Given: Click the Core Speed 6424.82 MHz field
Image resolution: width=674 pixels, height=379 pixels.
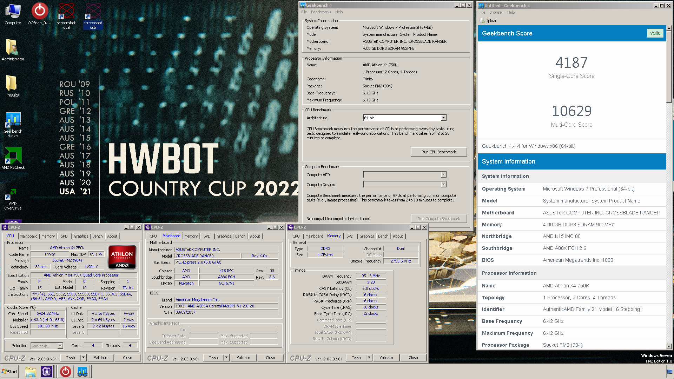Looking at the screenshot, I should tap(48, 313).
